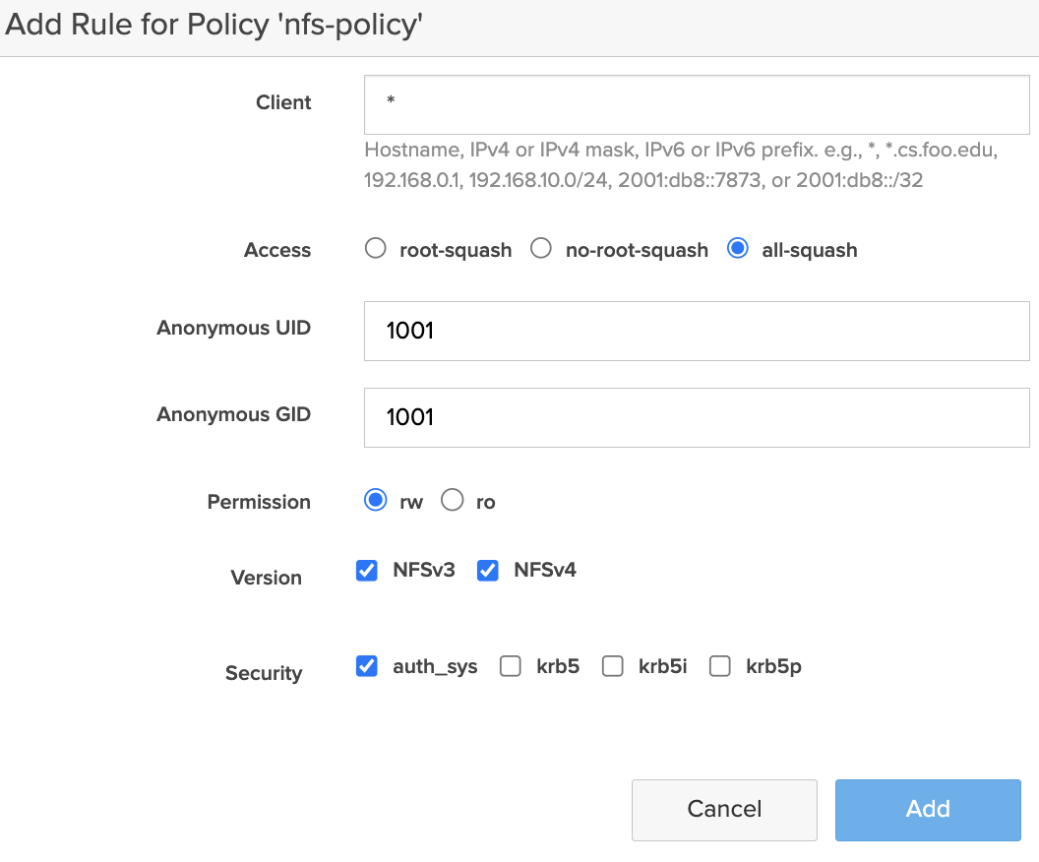Viewport: 1039px width, 862px height.
Task: Select the no-root-squash access option
Action: tap(541, 249)
